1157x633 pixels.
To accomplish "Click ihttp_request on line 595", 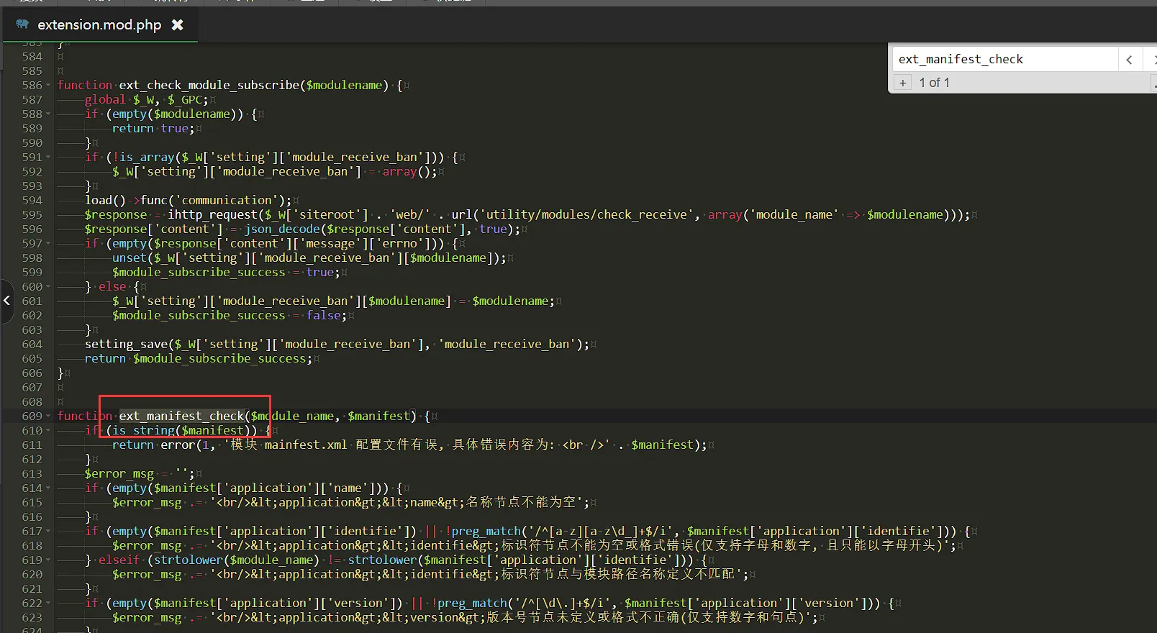I will pyautogui.click(x=212, y=214).
